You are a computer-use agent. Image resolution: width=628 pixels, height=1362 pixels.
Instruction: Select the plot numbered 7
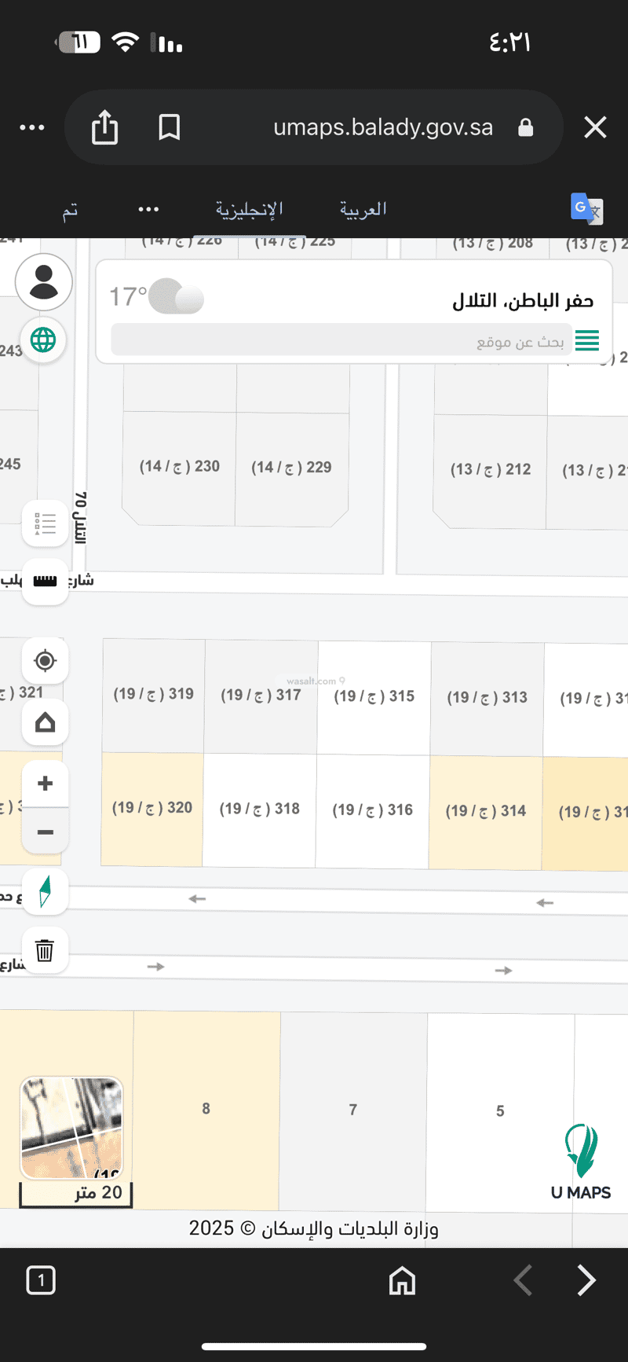pyautogui.click(x=353, y=1110)
